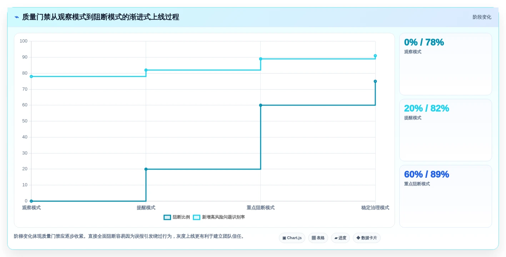This screenshot has height=257, width=506.
Task: Click the footnote text about 阶梯变化
Action: coord(130,236)
